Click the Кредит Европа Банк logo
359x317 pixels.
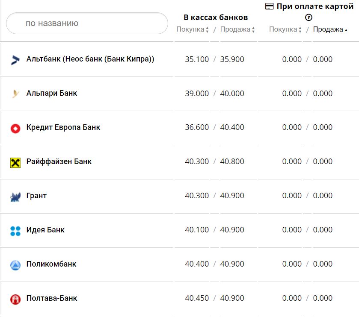pyautogui.click(x=15, y=128)
